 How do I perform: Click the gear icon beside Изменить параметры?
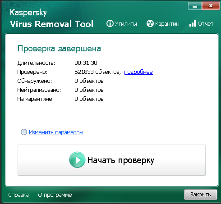pos(24,132)
